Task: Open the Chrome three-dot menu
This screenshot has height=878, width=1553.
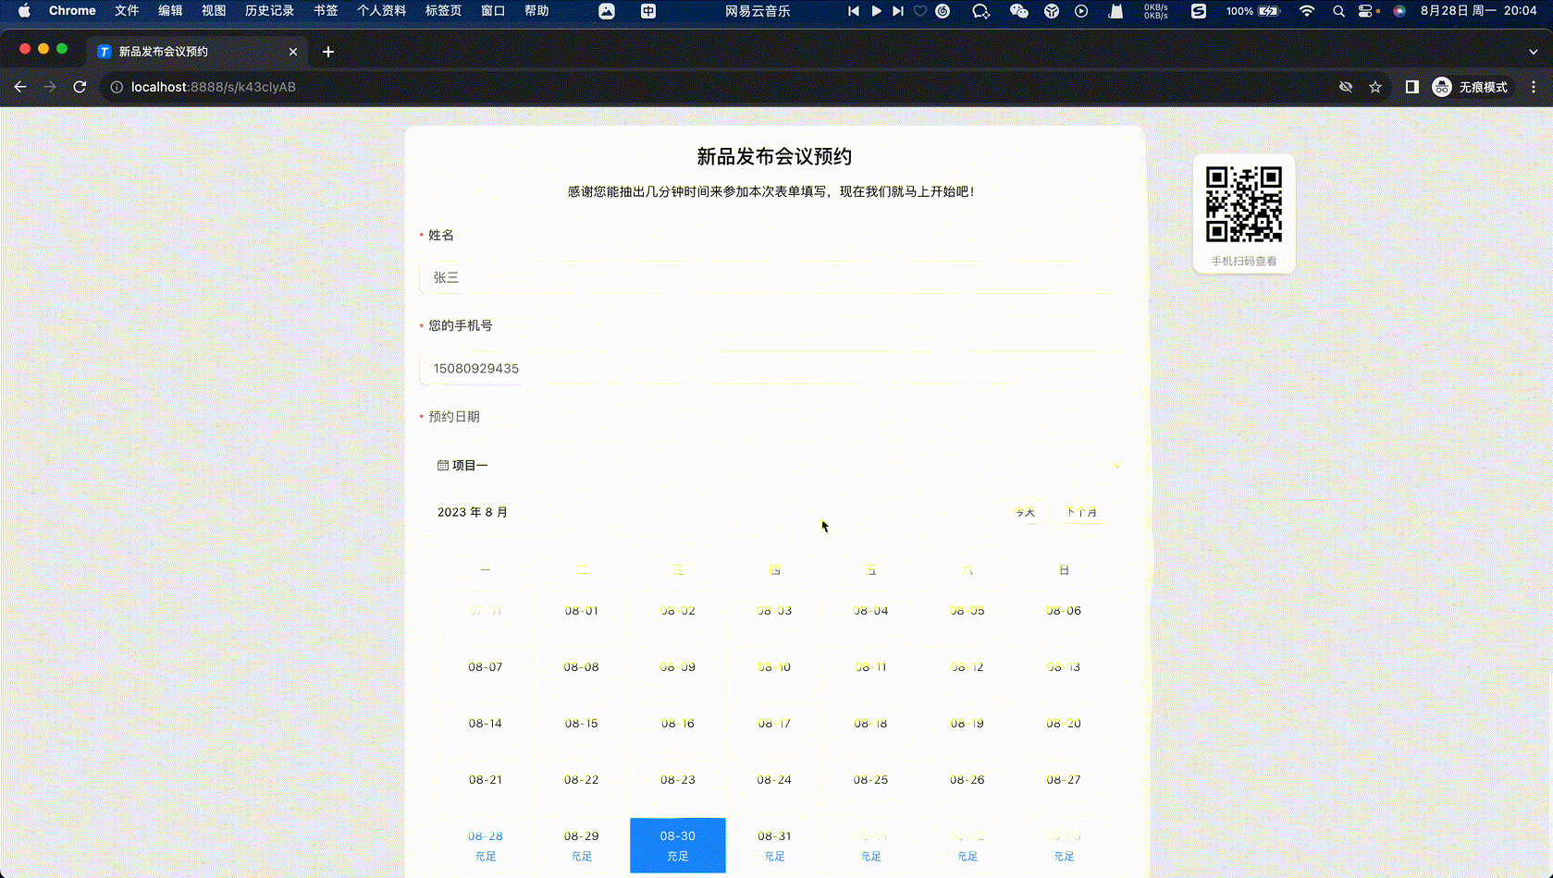Action: point(1534,87)
